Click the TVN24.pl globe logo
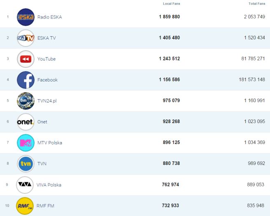This screenshot has width=270, height=216. click(26, 101)
